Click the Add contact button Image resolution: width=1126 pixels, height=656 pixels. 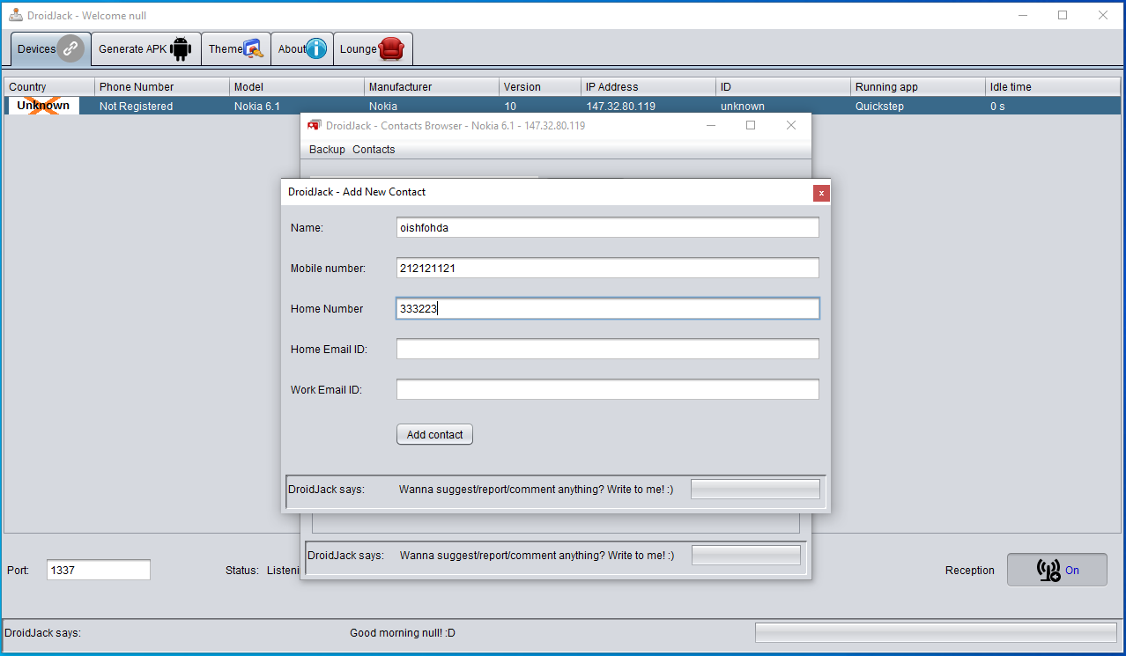coord(434,435)
